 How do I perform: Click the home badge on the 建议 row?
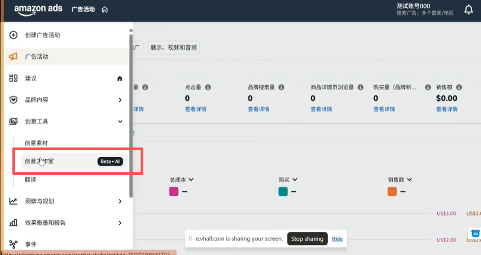120,79
